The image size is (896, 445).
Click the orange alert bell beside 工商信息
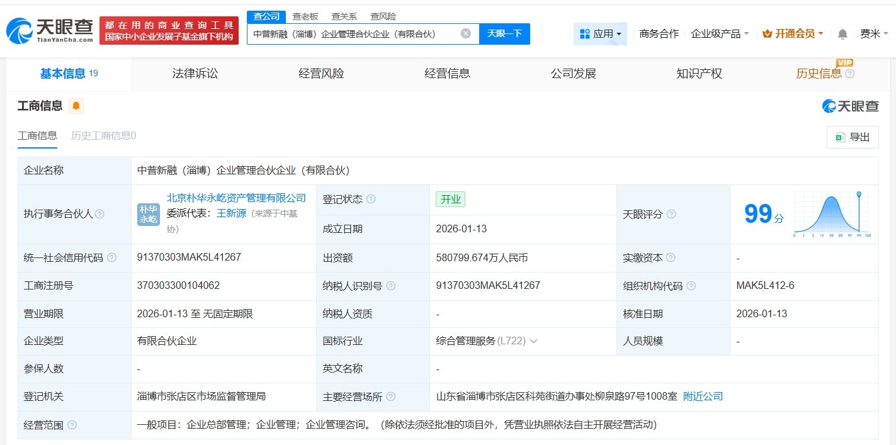[x=76, y=106]
